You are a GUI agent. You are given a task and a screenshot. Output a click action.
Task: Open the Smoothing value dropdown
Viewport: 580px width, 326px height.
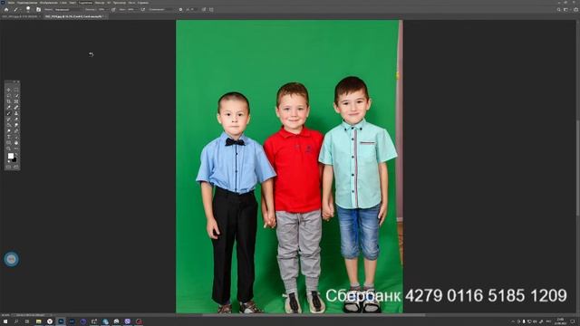(169, 9)
